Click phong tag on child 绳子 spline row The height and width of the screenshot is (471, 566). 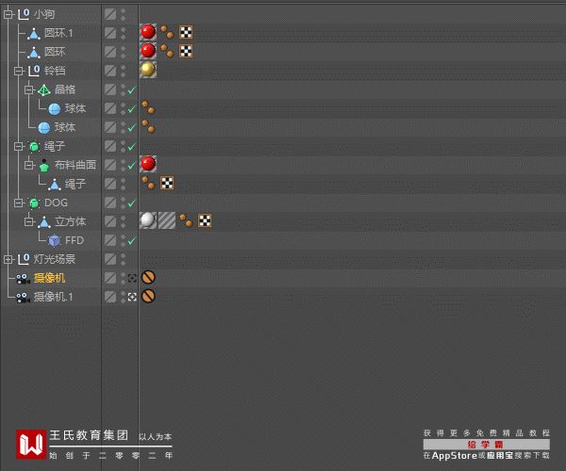tap(148, 183)
